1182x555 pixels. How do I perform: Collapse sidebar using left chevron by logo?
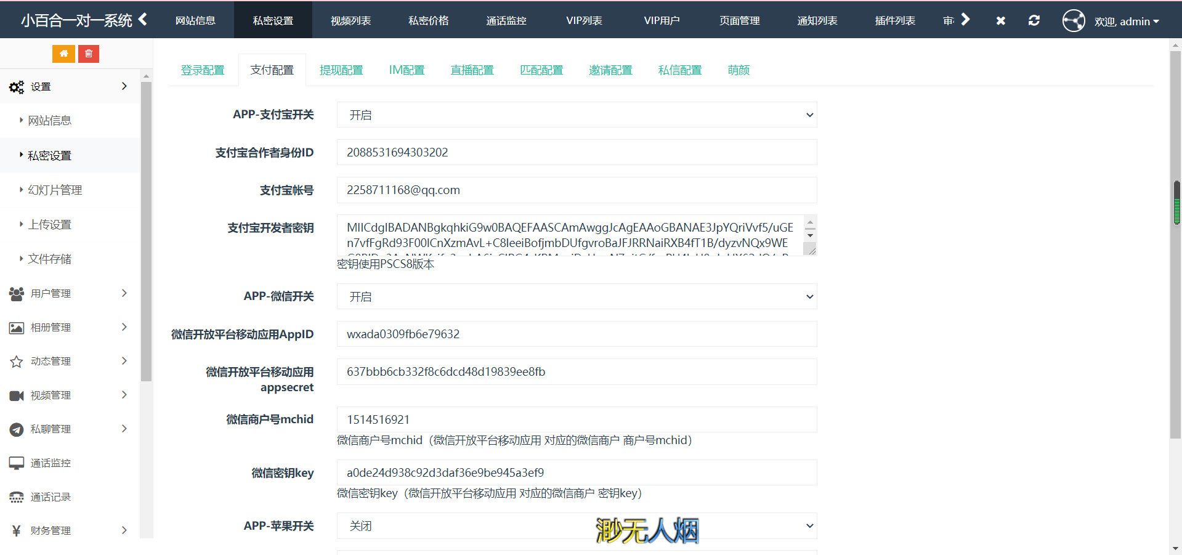[x=143, y=20]
